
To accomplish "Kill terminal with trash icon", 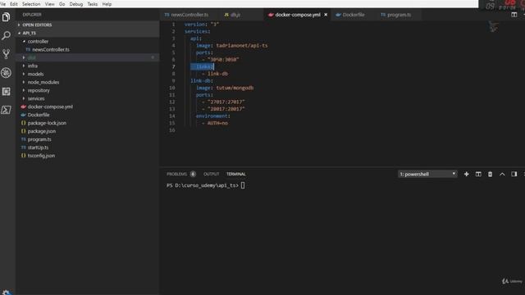I will point(490,174).
